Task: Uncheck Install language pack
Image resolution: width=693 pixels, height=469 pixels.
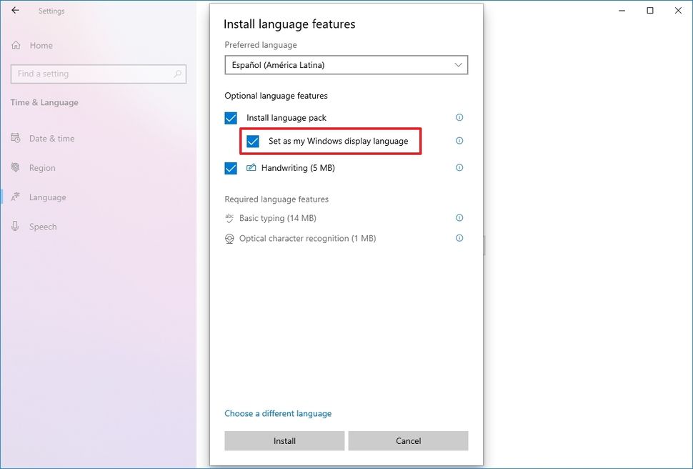Action: coord(230,117)
